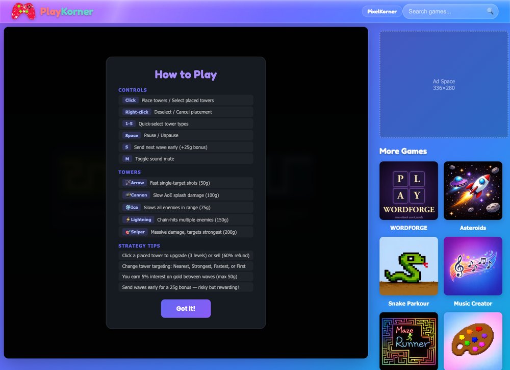The width and height of the screenshot is (510, 370).
Task: Click 'Slows all enemies in range (75g)' text
Action: (177, 208)
